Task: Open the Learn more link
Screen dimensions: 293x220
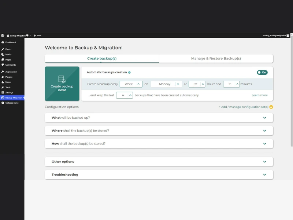Action: click(260, 95)
